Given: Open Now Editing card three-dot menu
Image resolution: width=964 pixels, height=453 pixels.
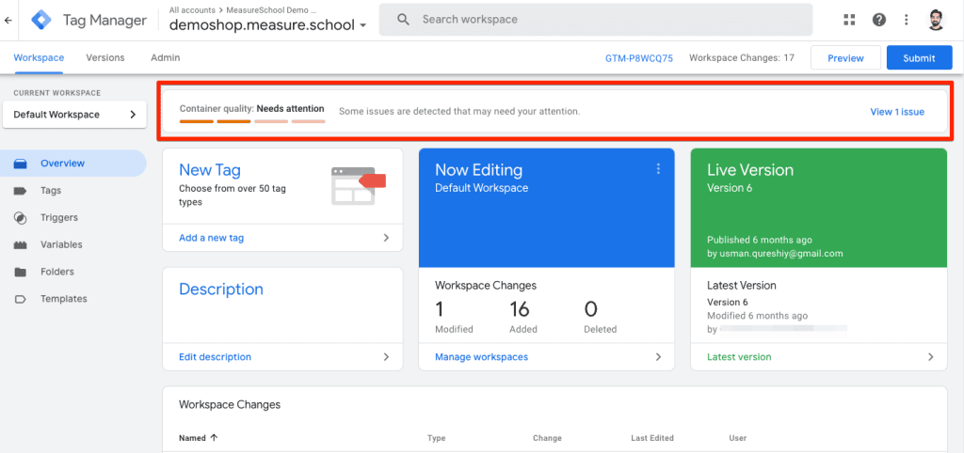Looking at the screenshot, I should pos(658,169).
